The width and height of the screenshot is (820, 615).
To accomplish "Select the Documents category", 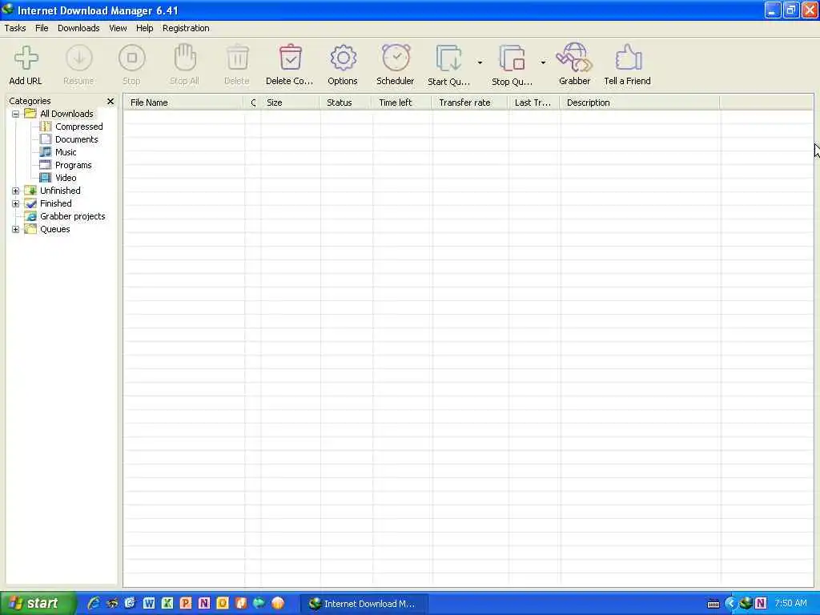I will click(x=76, y=139).
